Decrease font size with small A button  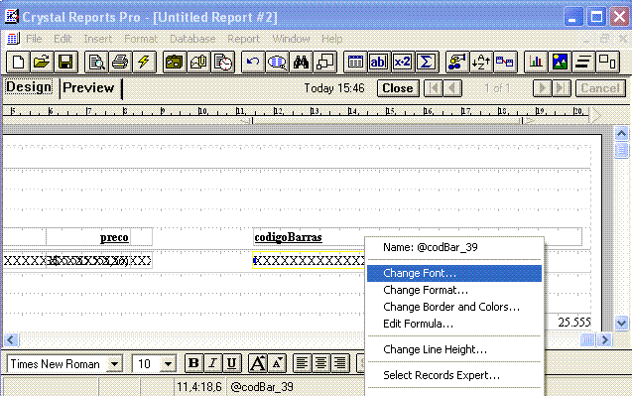277,363
